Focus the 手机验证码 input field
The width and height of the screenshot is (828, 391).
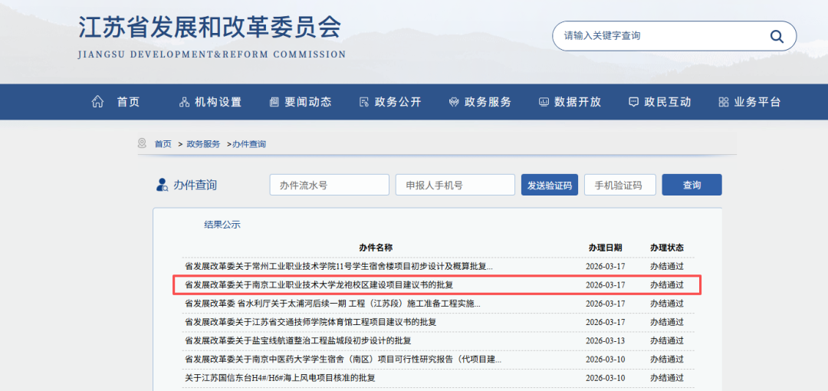pyautogui.click(x=620, y=185)
